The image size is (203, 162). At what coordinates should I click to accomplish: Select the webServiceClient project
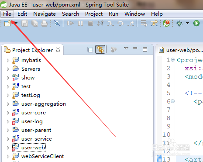tap(42, 156)
